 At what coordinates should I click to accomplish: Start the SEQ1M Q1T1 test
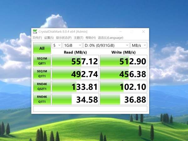coord(42,74)
